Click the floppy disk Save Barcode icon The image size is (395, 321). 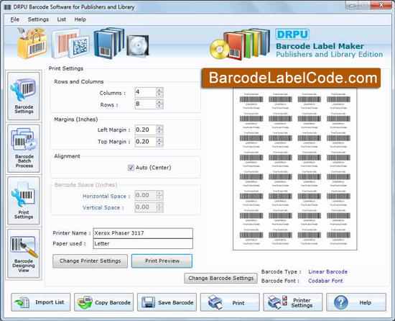pyautogui.click(x=148, y=302)
